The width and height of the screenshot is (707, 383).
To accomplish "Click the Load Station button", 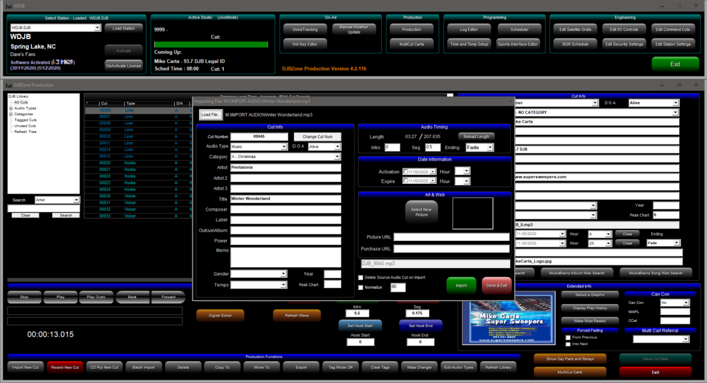I will 123,28.
